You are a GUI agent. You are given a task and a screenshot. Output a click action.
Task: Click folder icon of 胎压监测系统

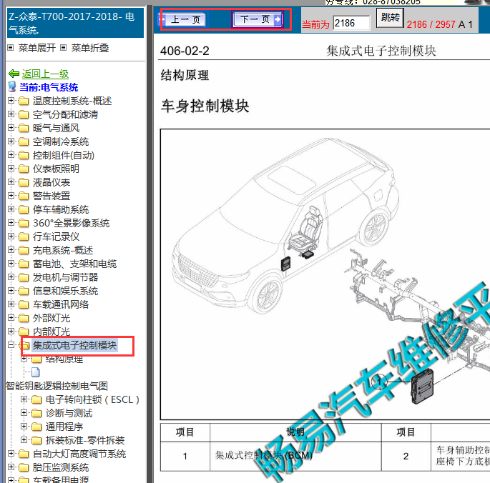24,467
